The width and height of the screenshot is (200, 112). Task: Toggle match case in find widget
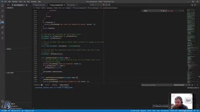pos(161,11)
